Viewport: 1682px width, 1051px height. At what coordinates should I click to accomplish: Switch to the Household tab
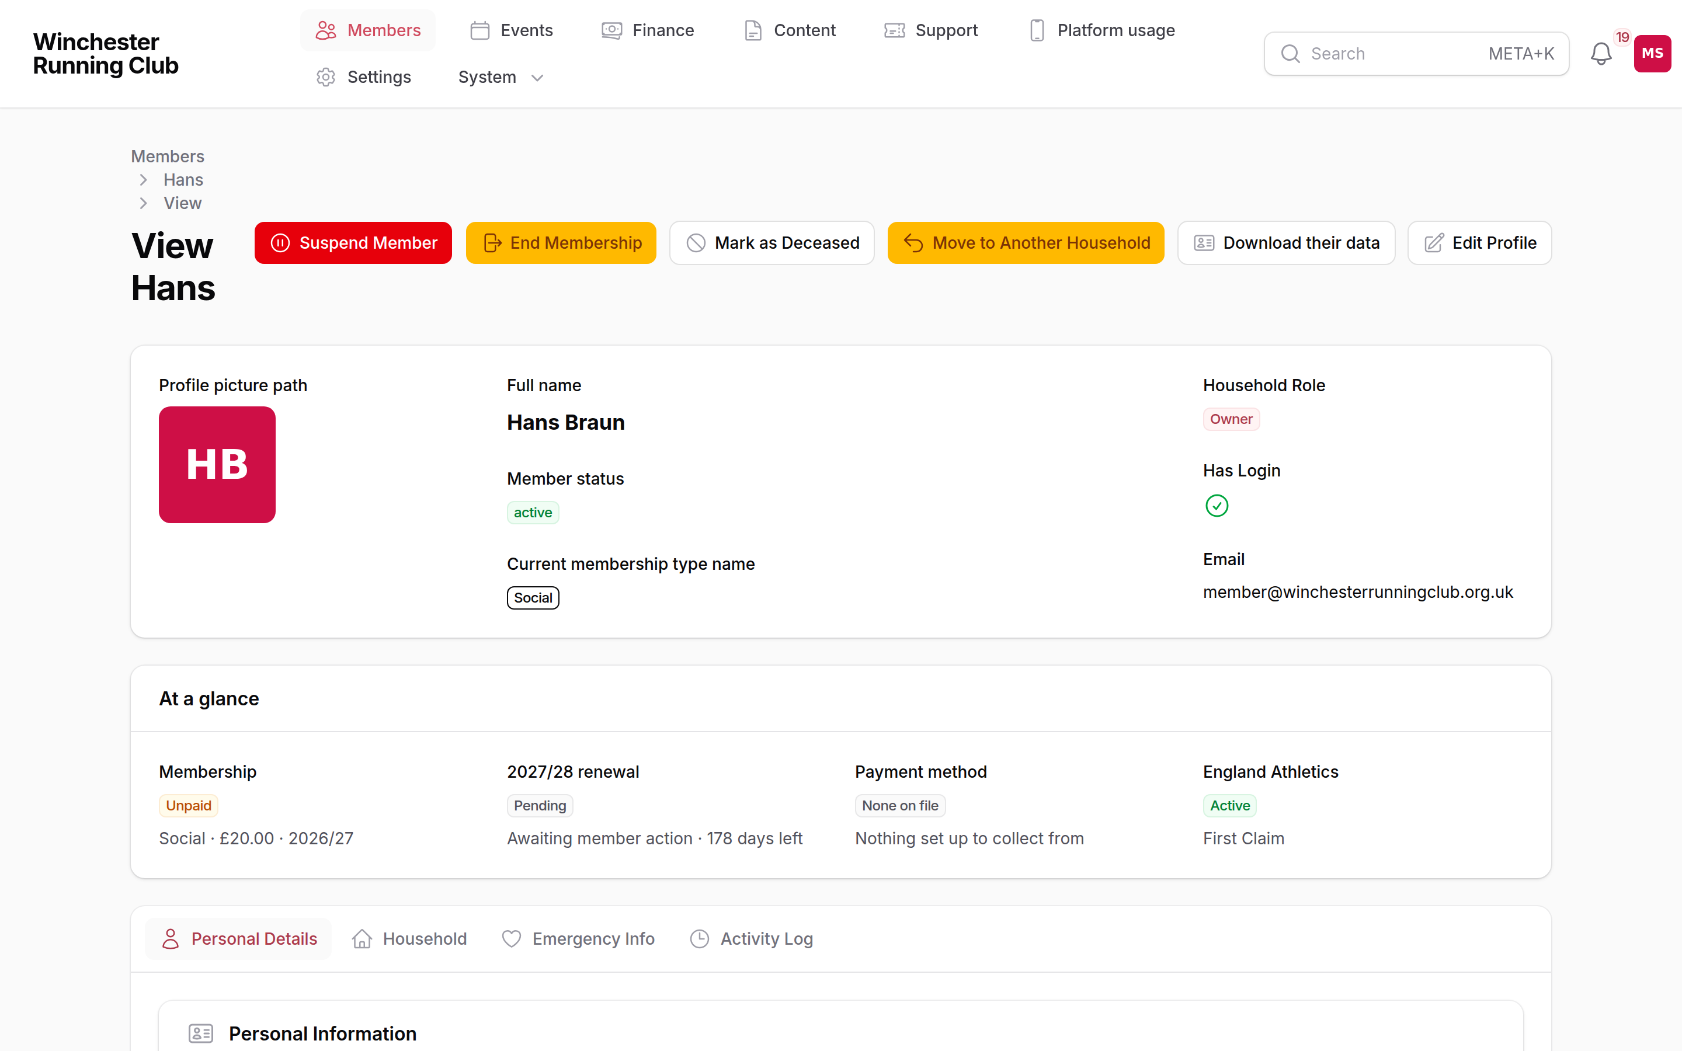tap(409, 939)
